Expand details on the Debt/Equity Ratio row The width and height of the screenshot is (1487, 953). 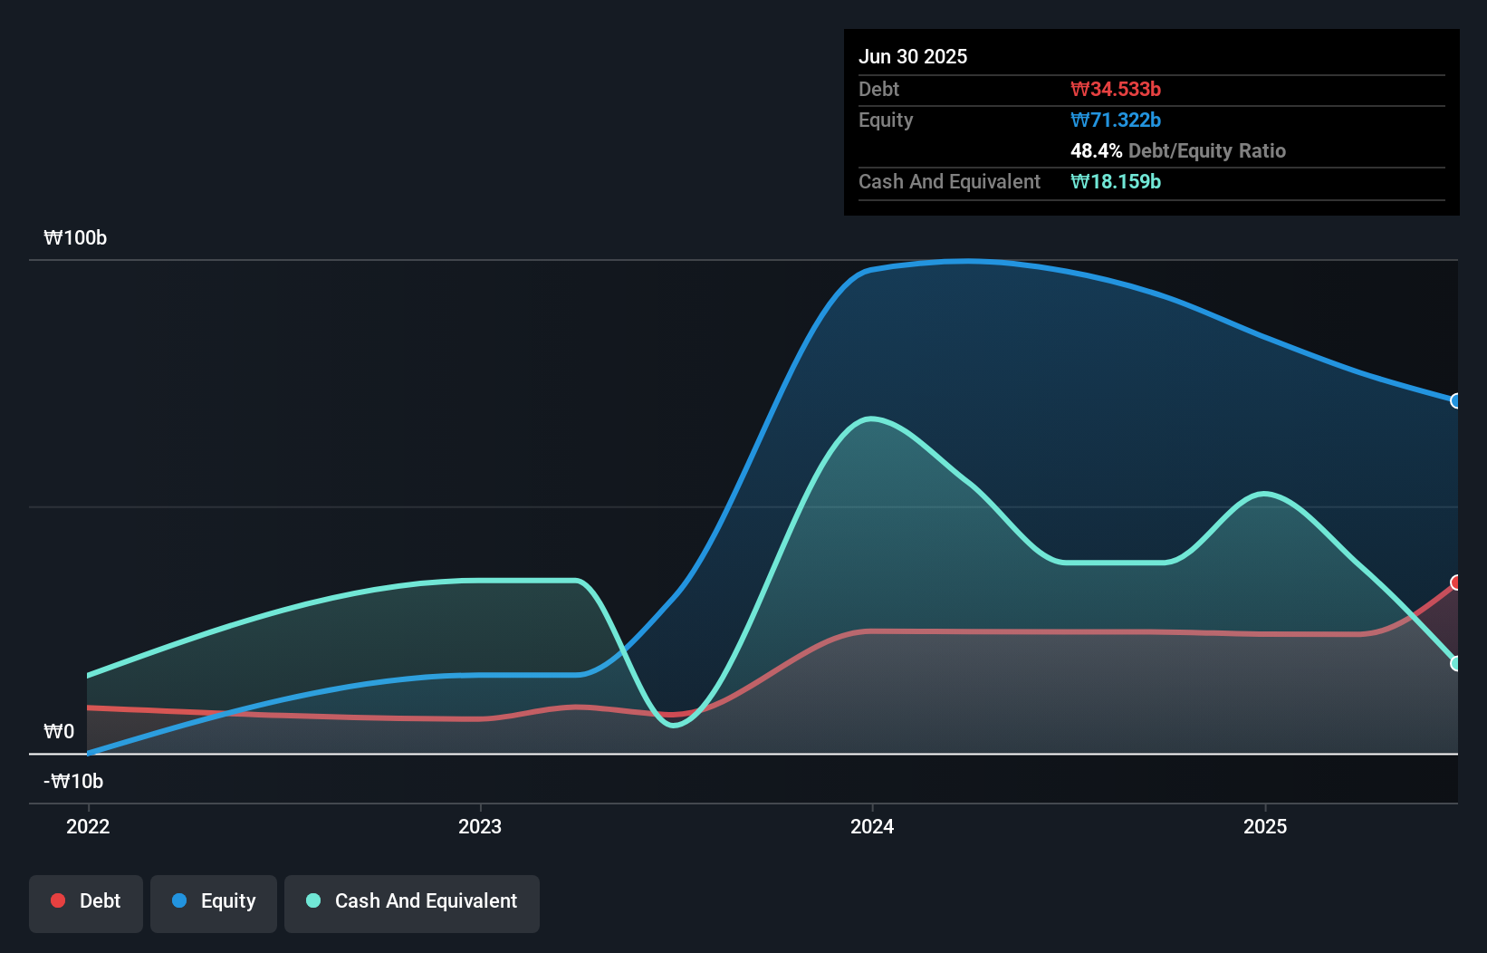1178,150
